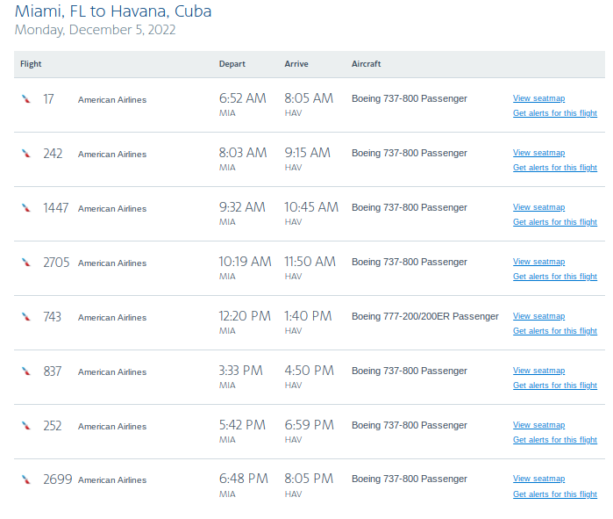Get alerts for flight 252

[555, 440]
